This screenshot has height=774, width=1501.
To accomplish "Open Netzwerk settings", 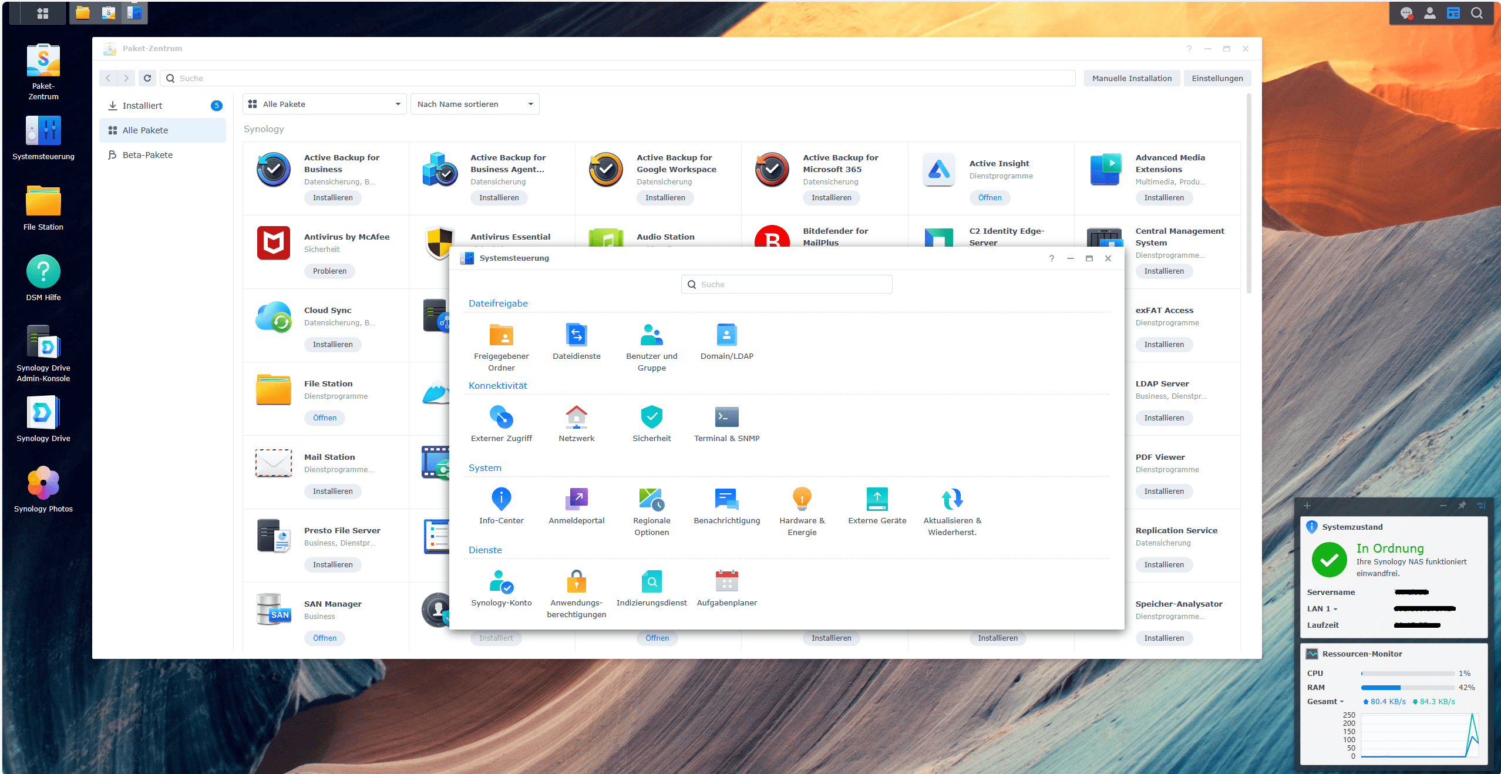I will (x=576, y=423).
